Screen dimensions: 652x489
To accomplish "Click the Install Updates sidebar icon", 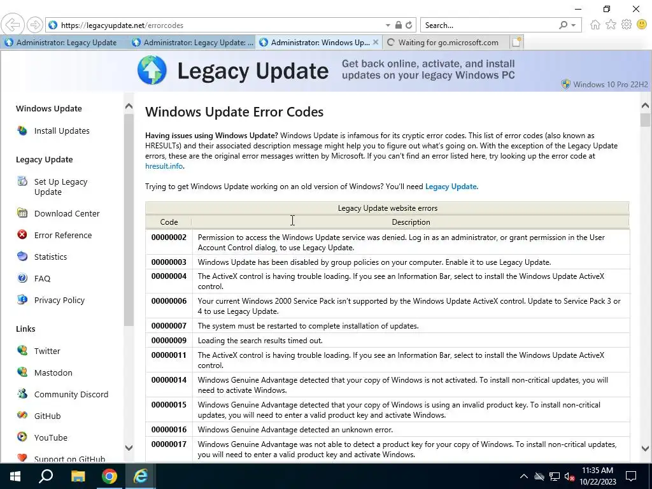I will [22, 131].
